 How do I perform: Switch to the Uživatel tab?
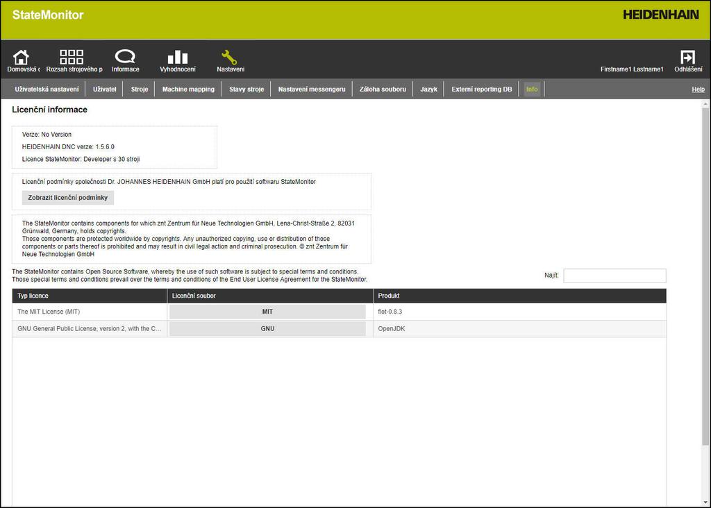(x=105, y=90)
